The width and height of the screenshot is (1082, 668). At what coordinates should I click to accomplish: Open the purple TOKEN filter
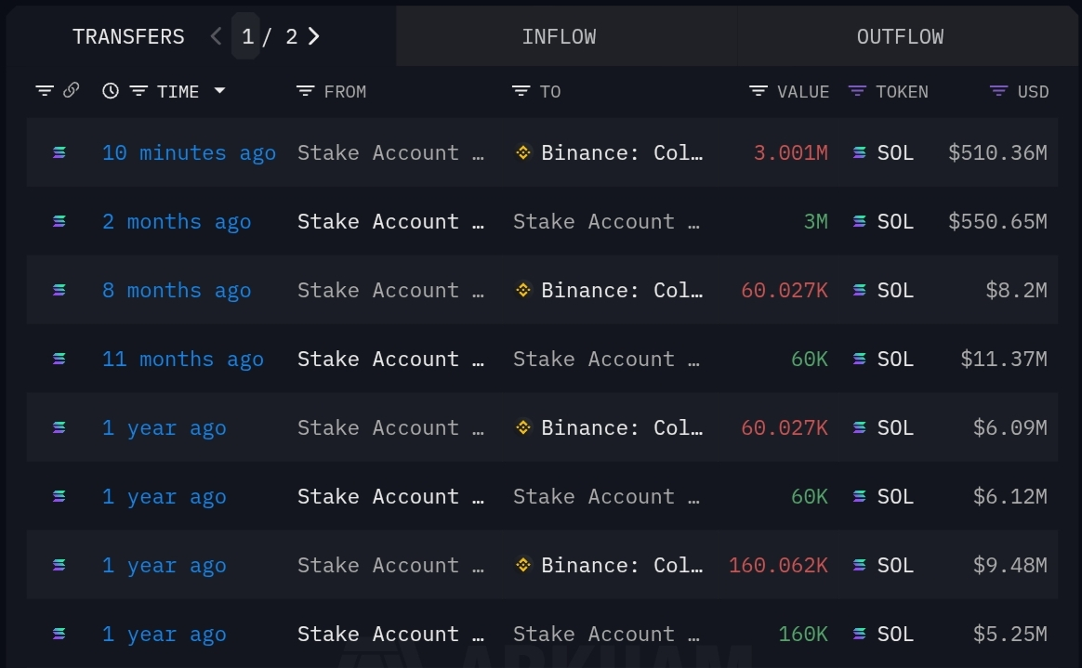coord(857,91)
